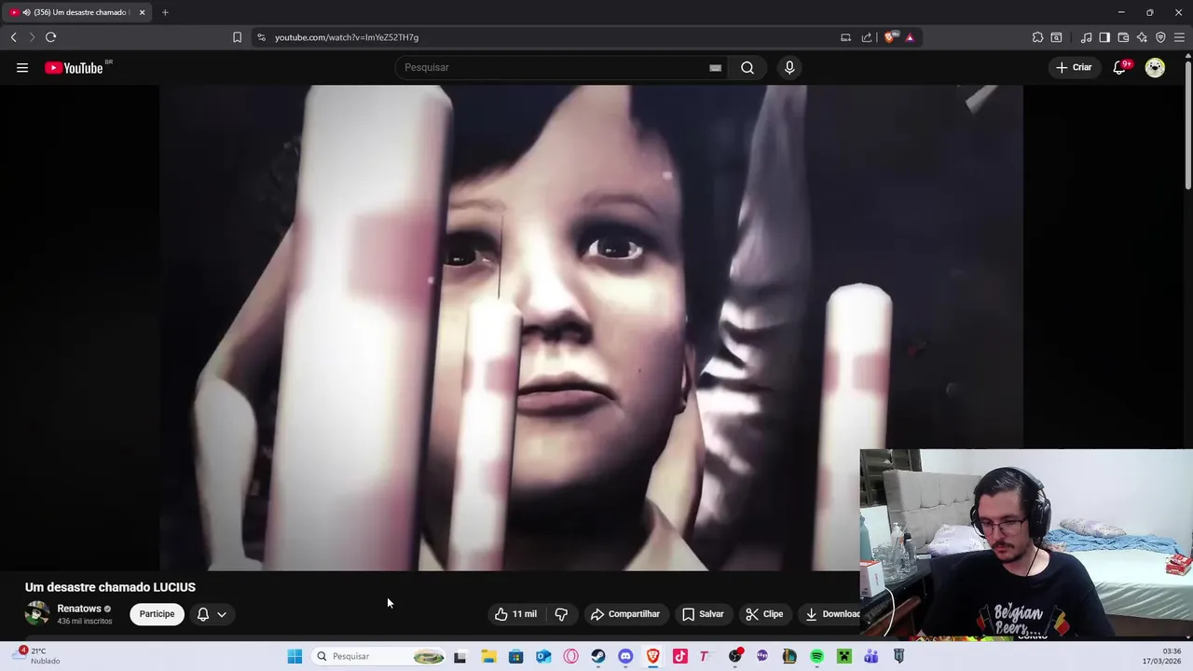Click the share page icon in address bar
Image resolution: width=1193 pixels, height=671 pixels.
(867, 37)
